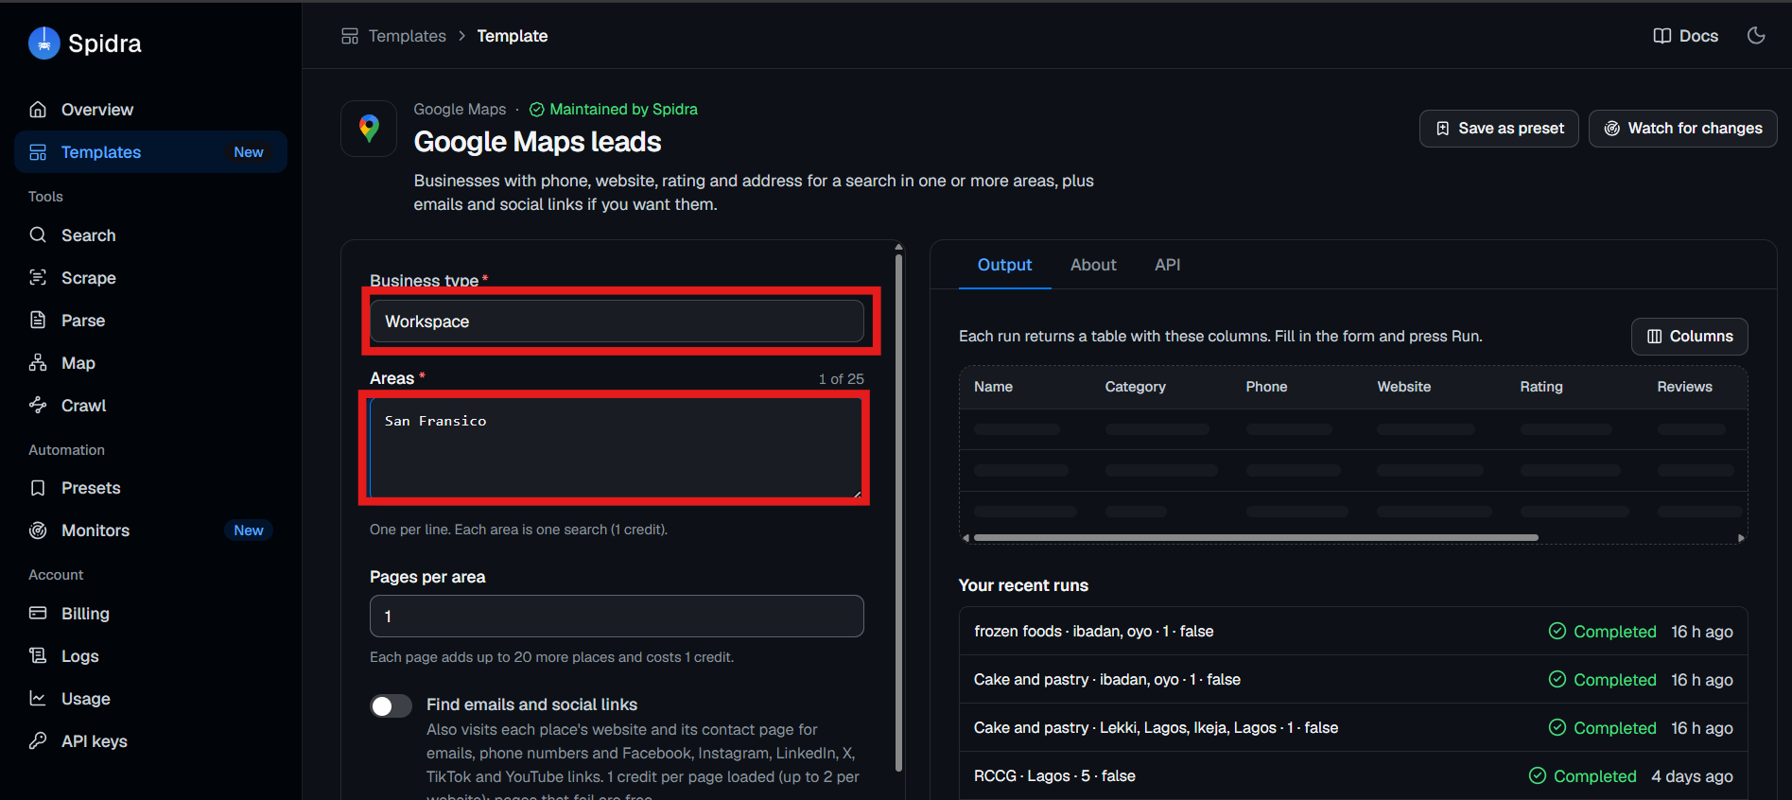Focus the Business type input field
The image size is (1792, 800).
(x=617, y=322)
